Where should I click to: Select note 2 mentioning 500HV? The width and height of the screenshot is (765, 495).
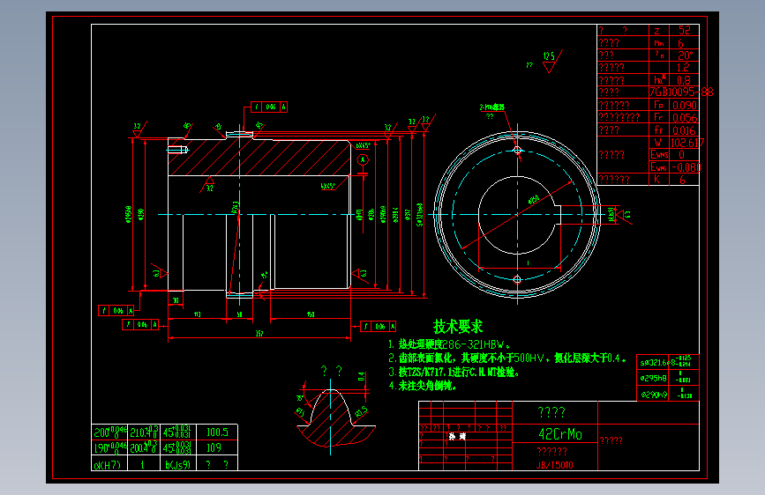(506, 358)
